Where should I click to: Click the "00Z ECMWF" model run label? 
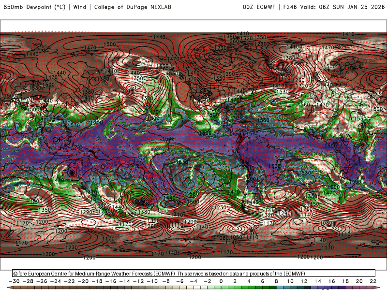pyautogui.click(x=259, y=7)
